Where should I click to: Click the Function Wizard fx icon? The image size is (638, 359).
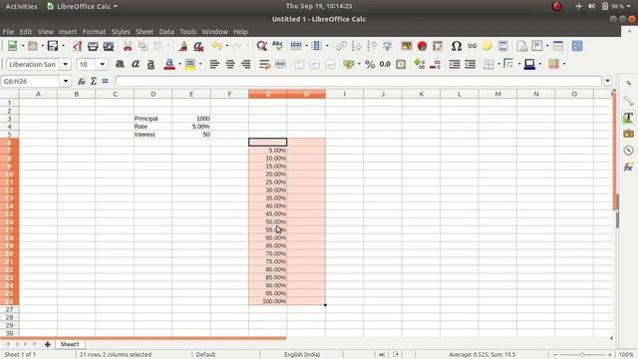(x=82, y=81)
